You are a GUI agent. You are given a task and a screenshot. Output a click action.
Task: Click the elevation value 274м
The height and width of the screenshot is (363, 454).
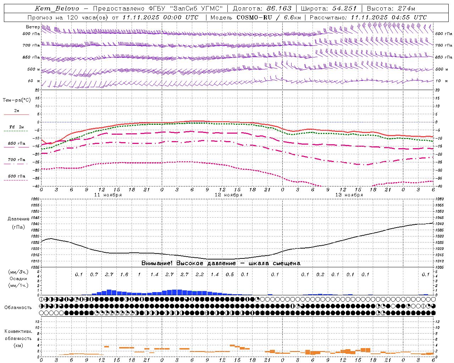[406, 9]
